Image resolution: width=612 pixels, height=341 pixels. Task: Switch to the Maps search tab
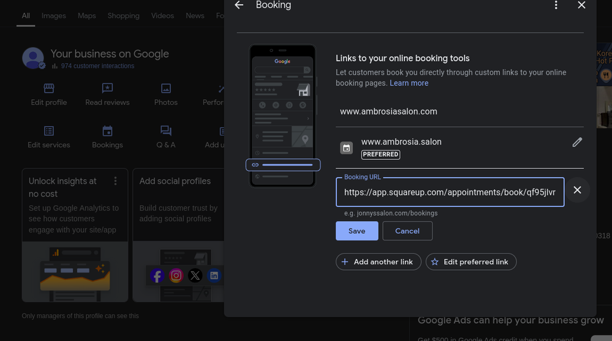tap(86, 15)
